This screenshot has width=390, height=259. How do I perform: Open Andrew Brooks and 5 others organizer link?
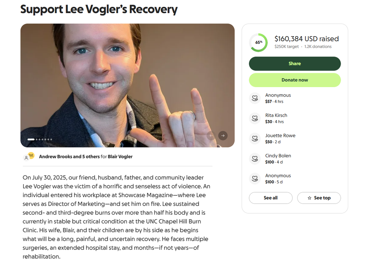coord(69,157)
